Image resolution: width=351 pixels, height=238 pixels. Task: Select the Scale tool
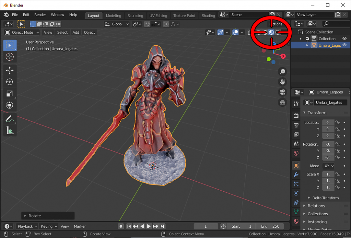(10, 93)
